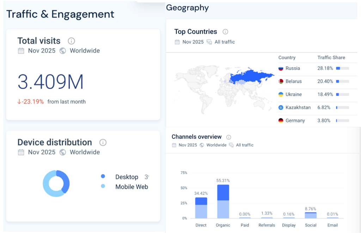Click info icon next to Top Countries

(x=225, y=32)
